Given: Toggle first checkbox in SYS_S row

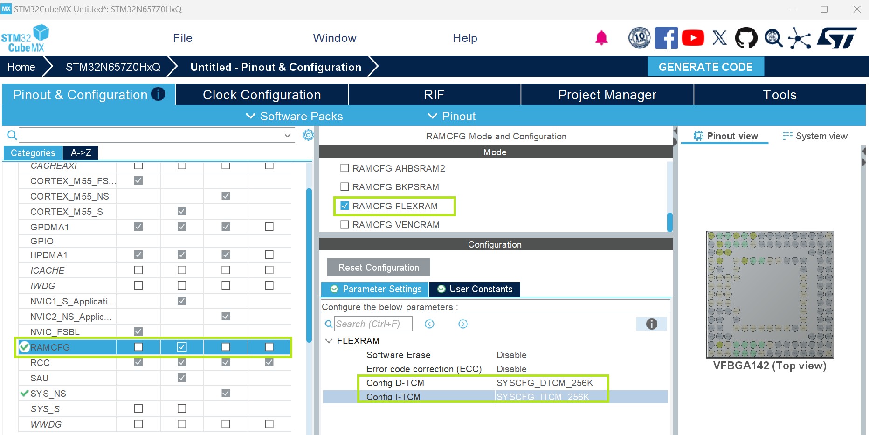Looking at the screenshot, I should [138, 408].
